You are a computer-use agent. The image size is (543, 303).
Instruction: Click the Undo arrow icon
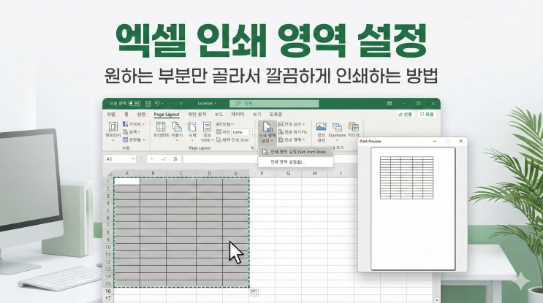pos(157,104)
